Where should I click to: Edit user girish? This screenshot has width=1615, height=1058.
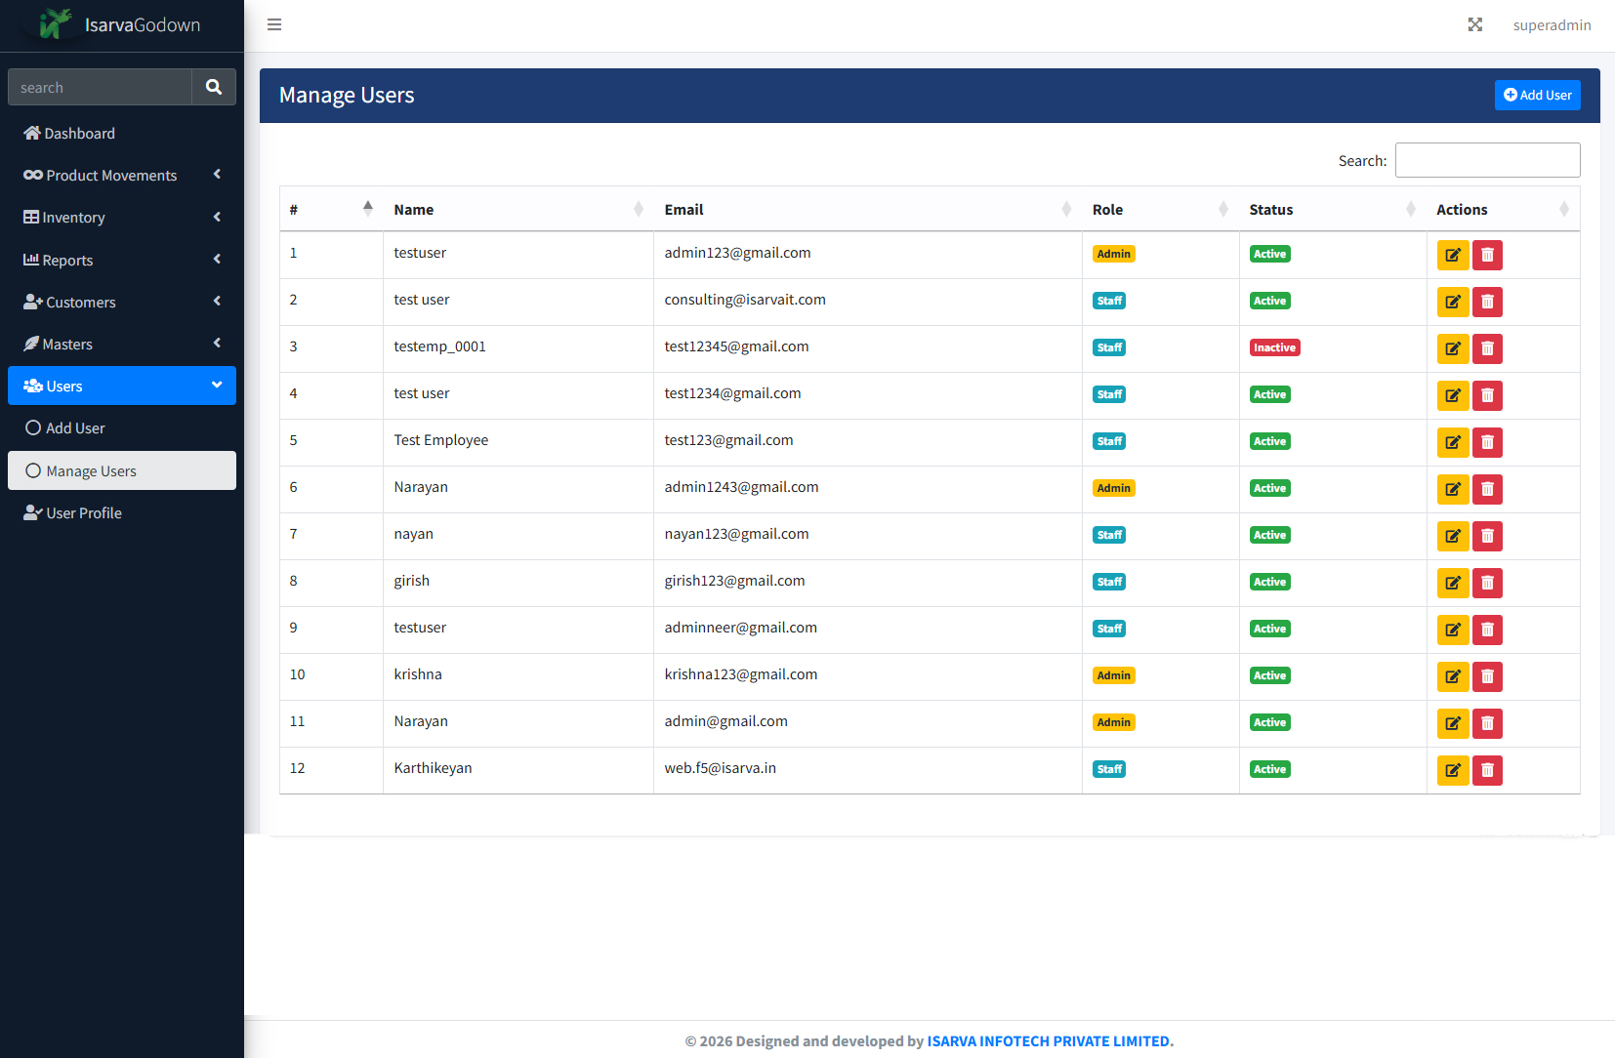click(1453, 583)
